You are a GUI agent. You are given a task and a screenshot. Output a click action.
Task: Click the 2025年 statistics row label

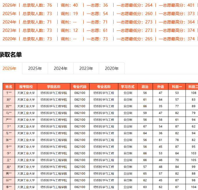coord(10,14)
